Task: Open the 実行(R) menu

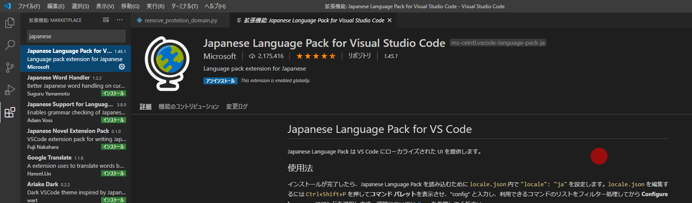Action: click(156, 6)
